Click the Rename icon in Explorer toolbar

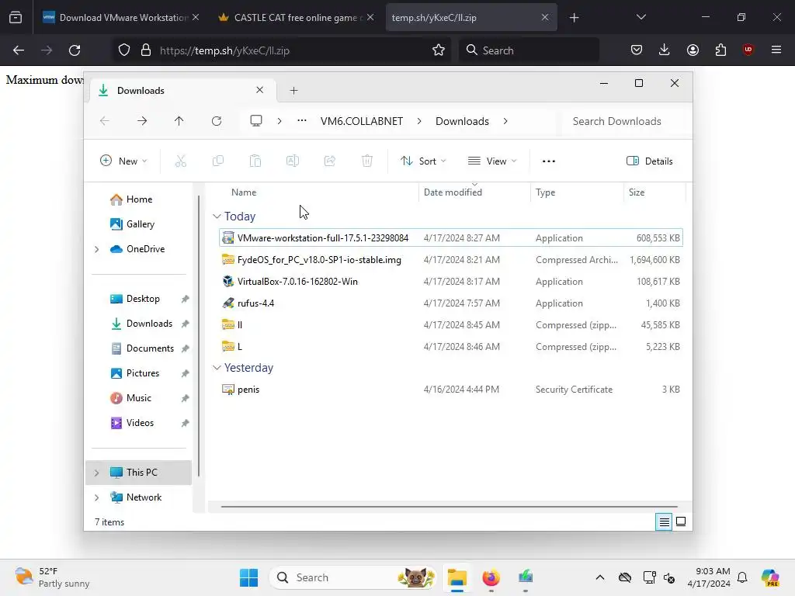pos(293,161)
